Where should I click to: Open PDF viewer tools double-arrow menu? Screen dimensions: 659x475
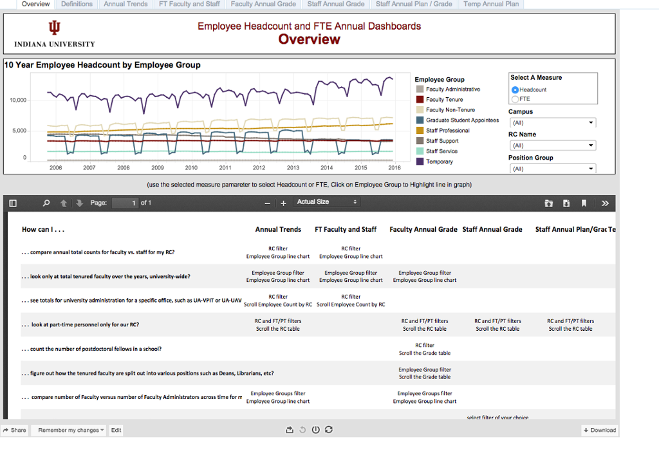[604, 203]
